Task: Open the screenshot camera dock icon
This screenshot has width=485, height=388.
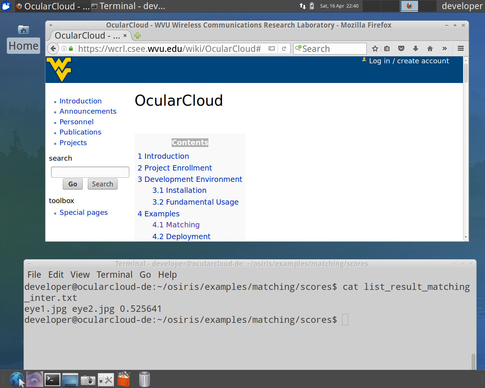Action: click(x=88, y=380)
